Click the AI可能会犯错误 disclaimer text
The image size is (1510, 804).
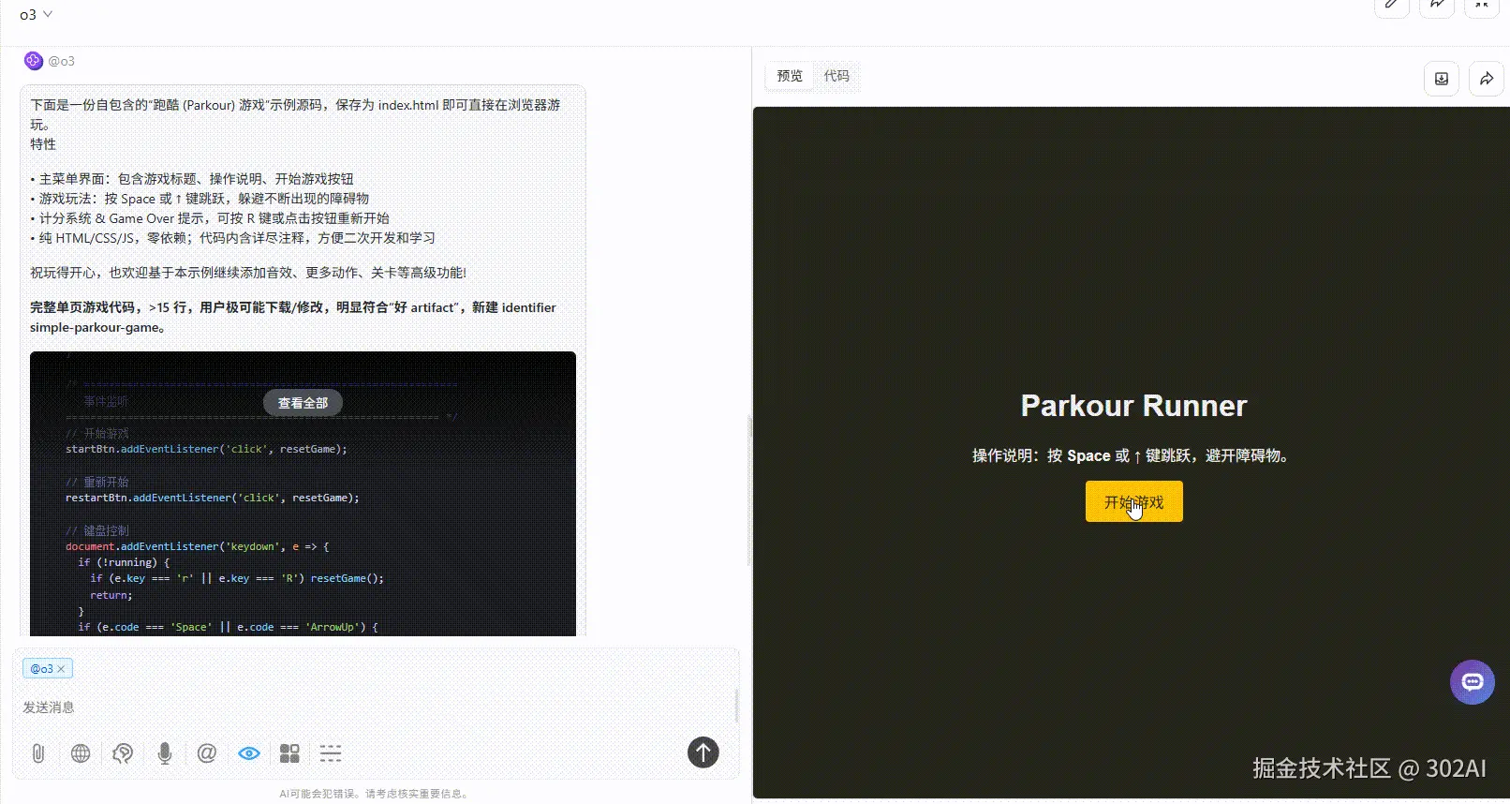(x=375, y=794)
